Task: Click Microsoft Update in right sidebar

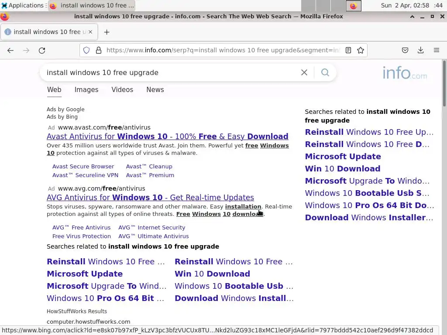Action: tap(343, 157)
